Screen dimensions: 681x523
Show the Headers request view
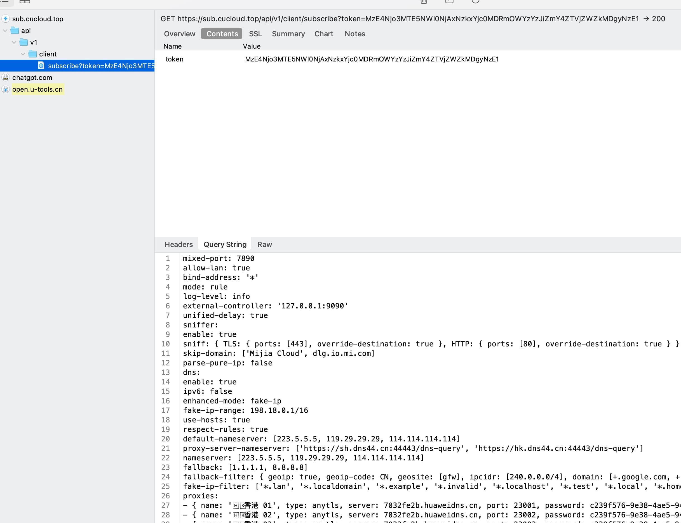pyautogui.click(x=179, y=244)
